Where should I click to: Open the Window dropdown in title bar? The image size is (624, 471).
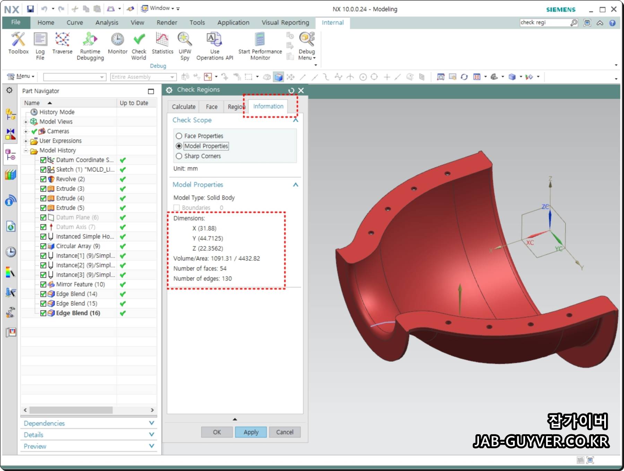(158, 8)
